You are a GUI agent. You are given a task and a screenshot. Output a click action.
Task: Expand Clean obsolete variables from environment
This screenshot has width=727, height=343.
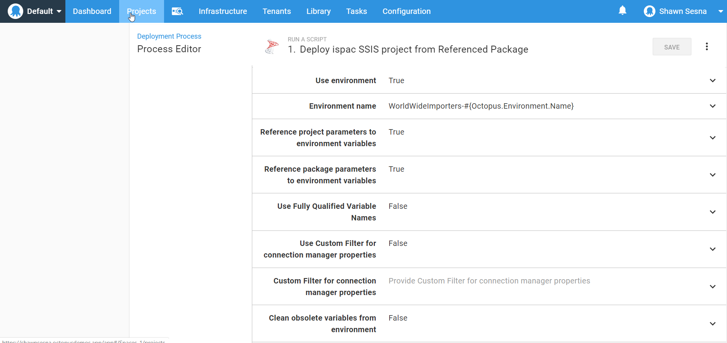(712, 324)
